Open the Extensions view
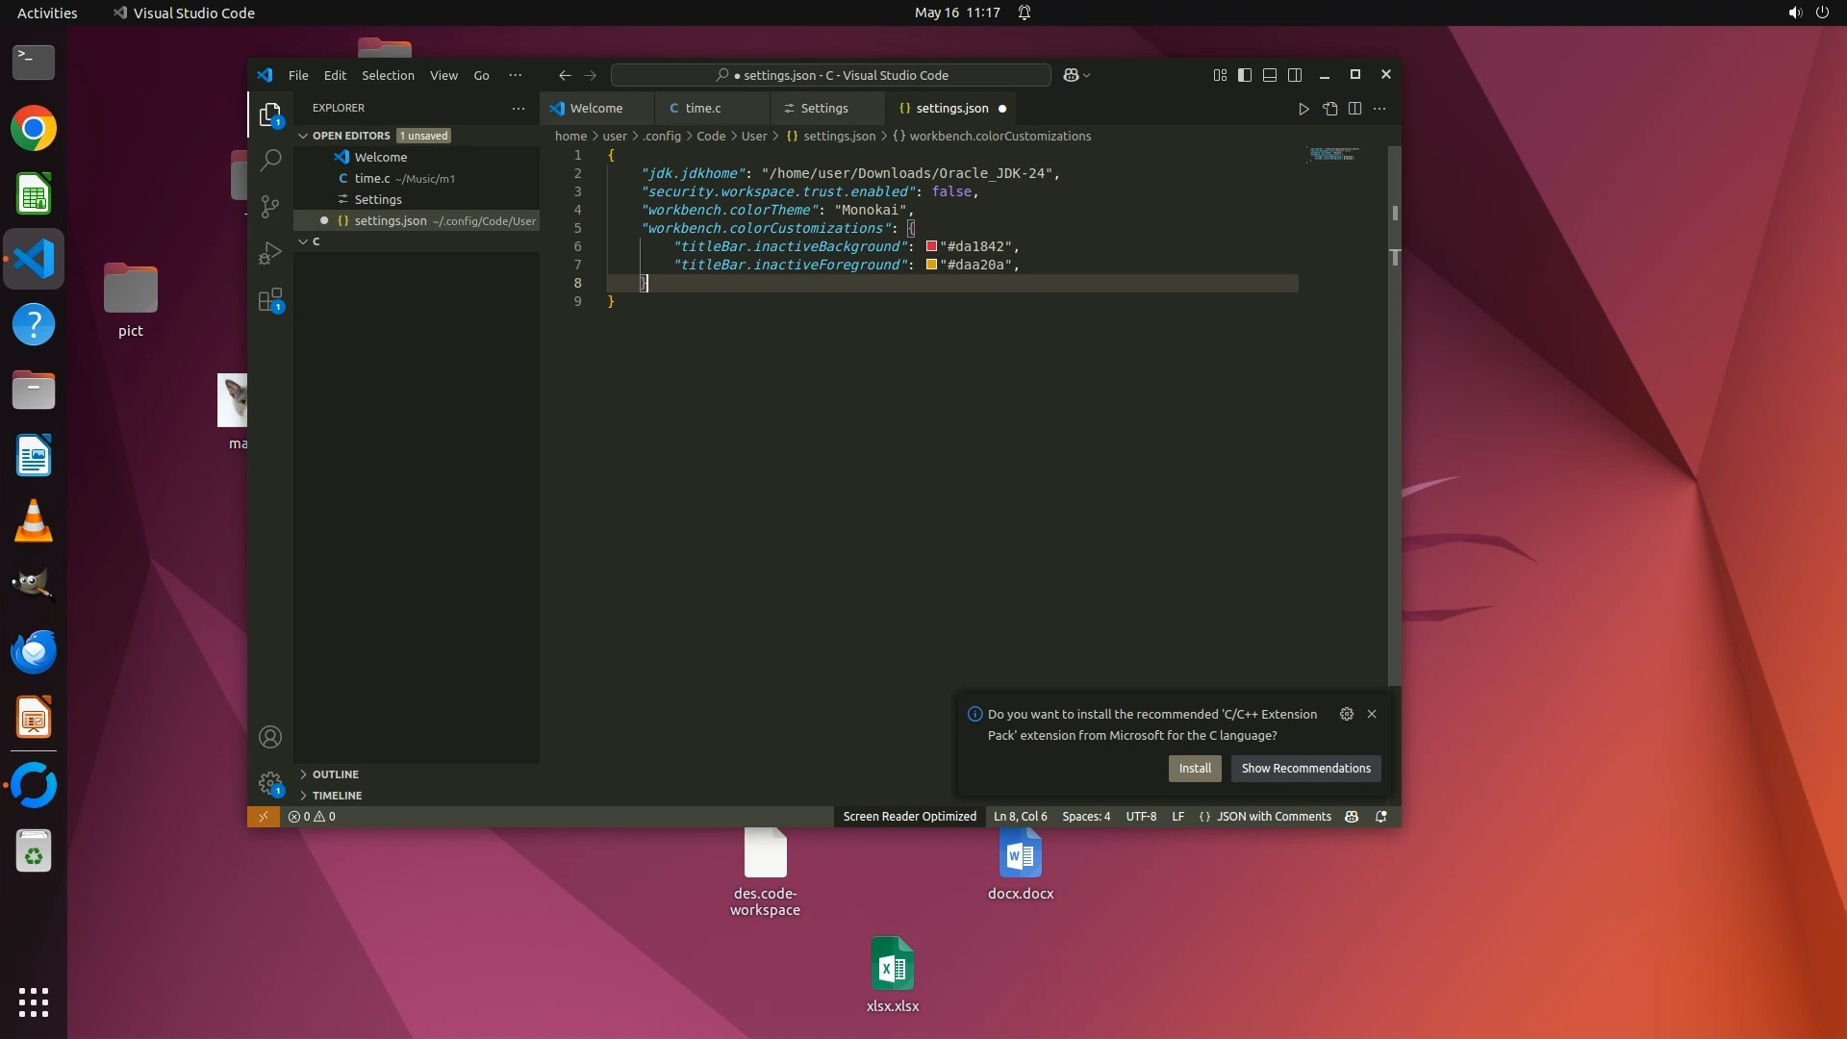 tap(270, 300)
